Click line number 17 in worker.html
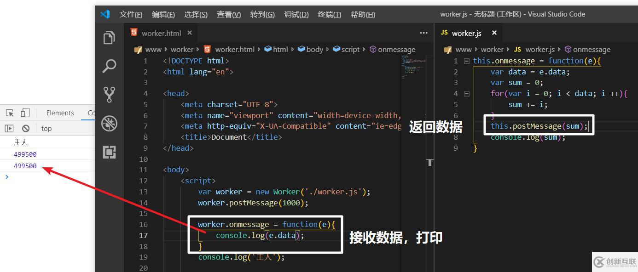This screenshot has height=272, width=638. 143,235
